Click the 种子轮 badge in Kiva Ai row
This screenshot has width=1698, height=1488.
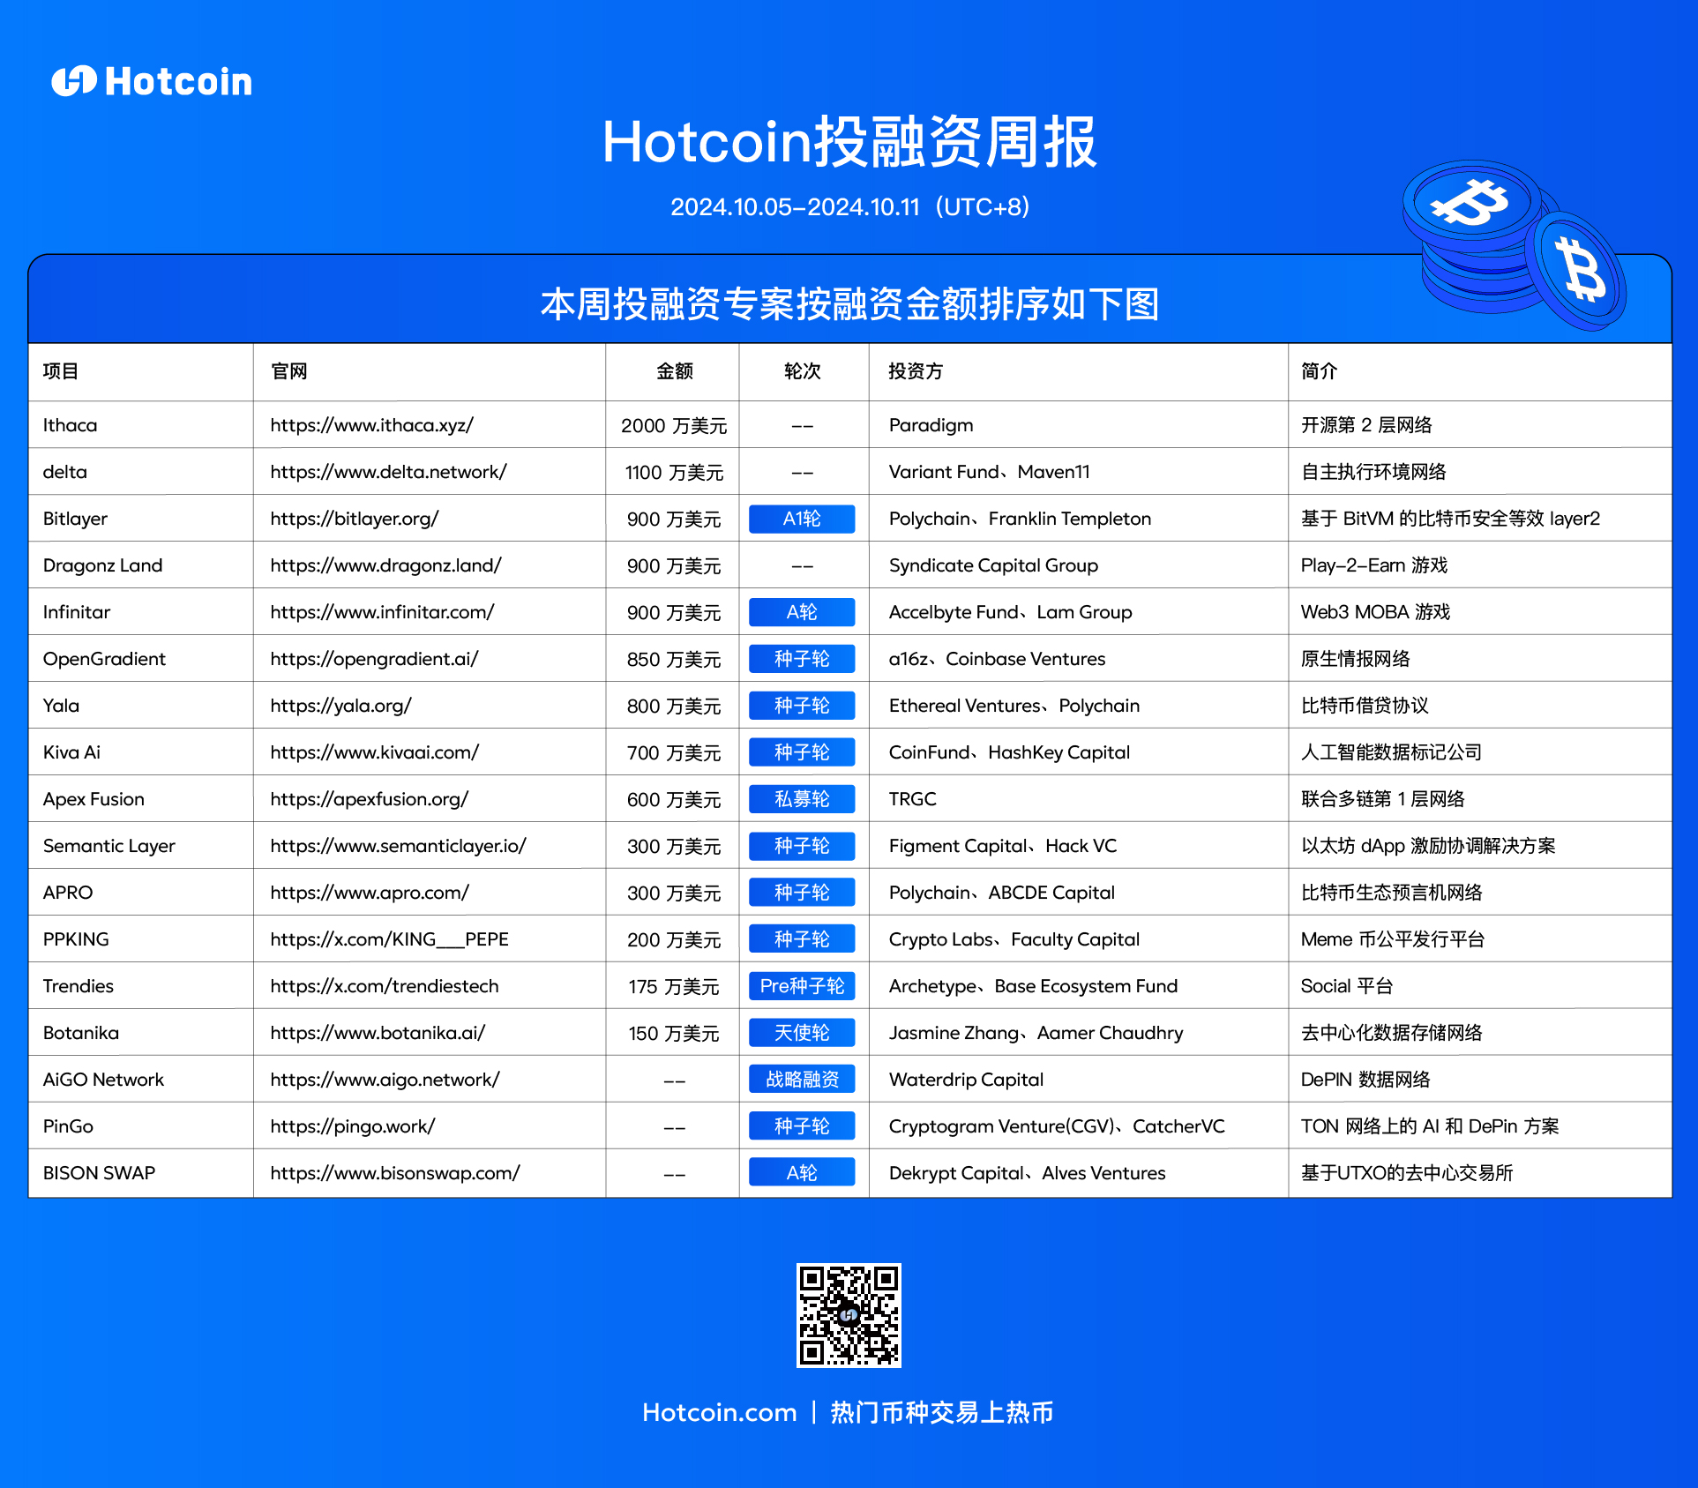pos(802,752)
